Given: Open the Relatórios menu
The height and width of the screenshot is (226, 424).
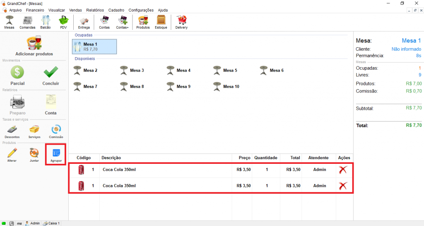Looking at the screenshot, I should pos(95,10).
